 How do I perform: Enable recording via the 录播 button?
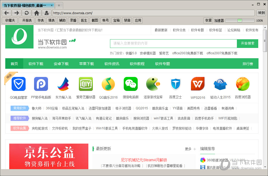pos(73,20)
